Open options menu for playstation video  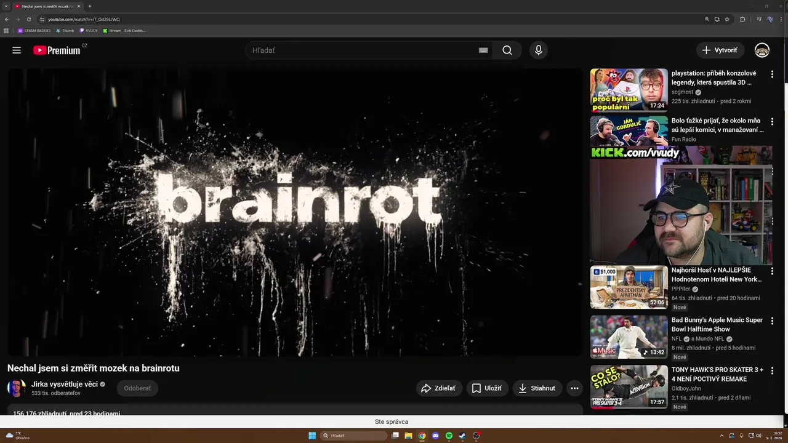click(772, 74)
